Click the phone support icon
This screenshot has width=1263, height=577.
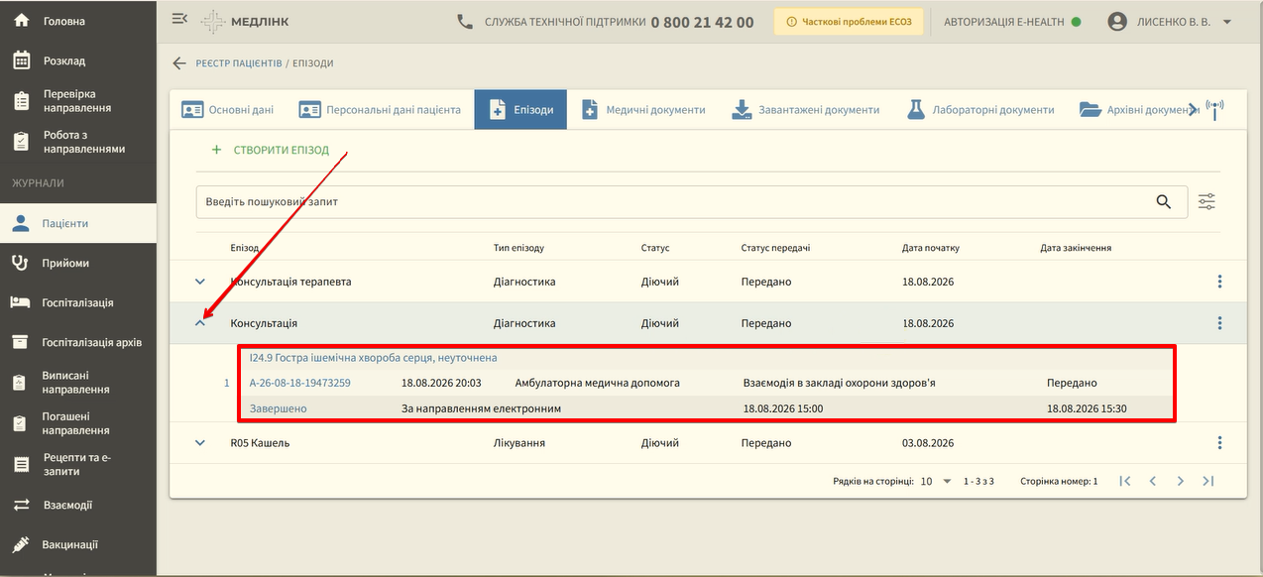coord(464,21)
